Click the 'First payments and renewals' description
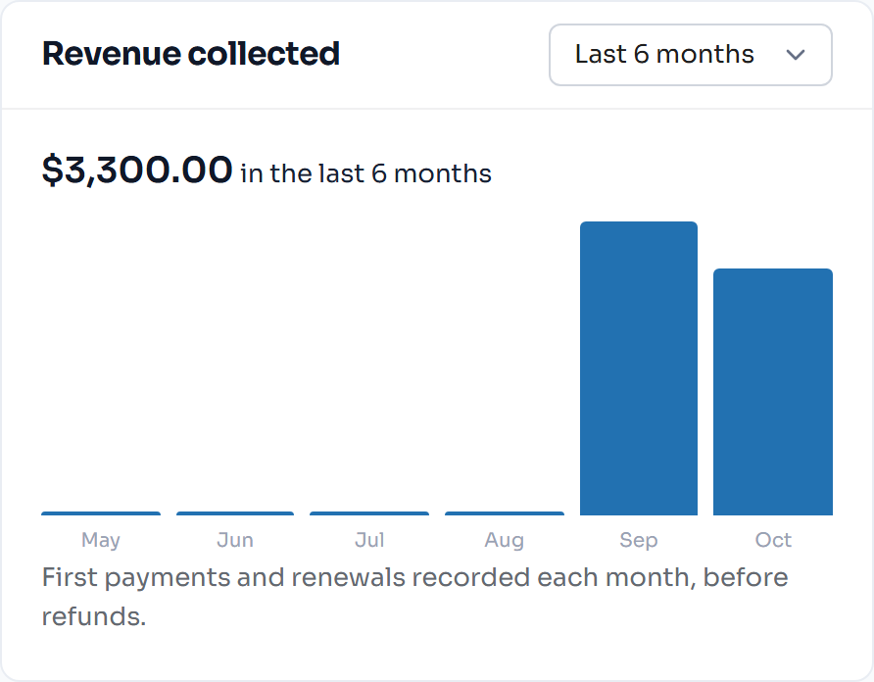 pos(415,597)
